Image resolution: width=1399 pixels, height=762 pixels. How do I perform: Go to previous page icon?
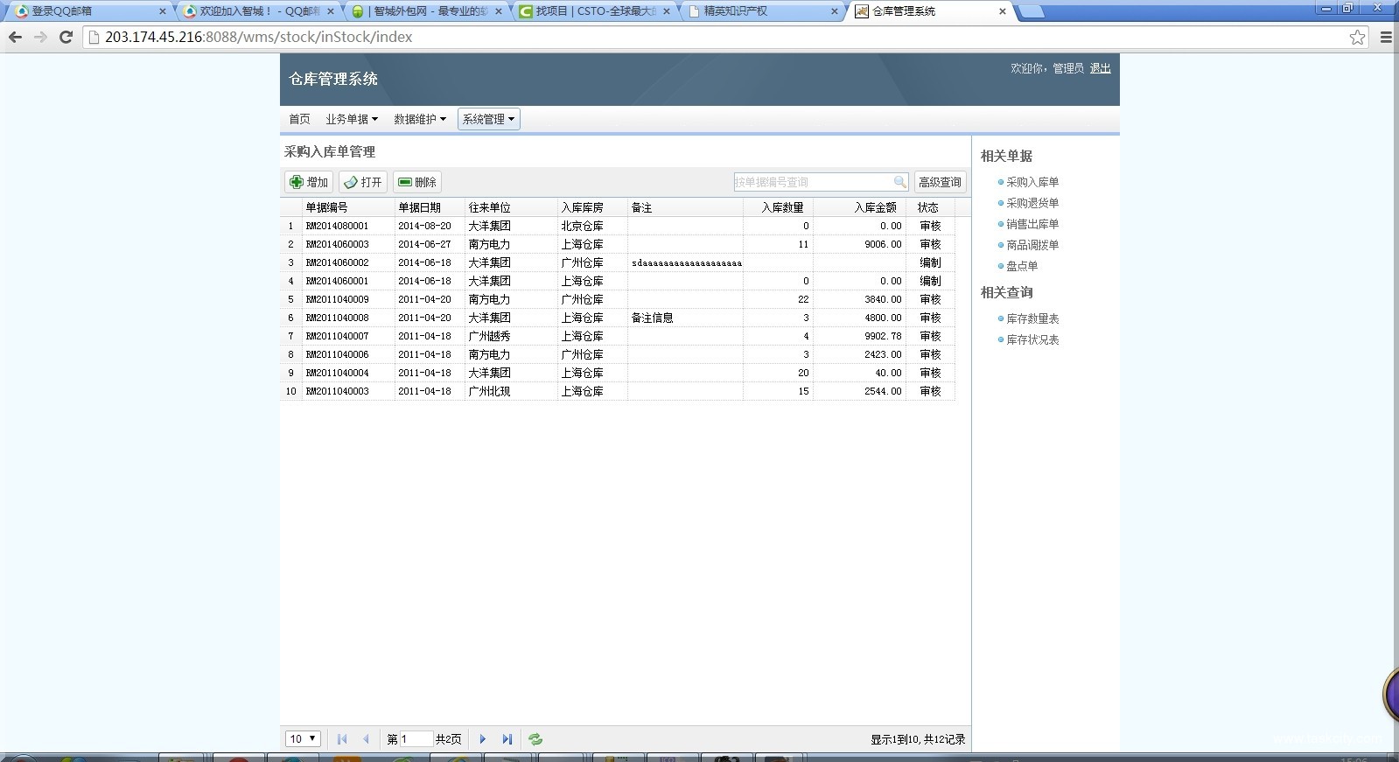(x=366, y=739)
